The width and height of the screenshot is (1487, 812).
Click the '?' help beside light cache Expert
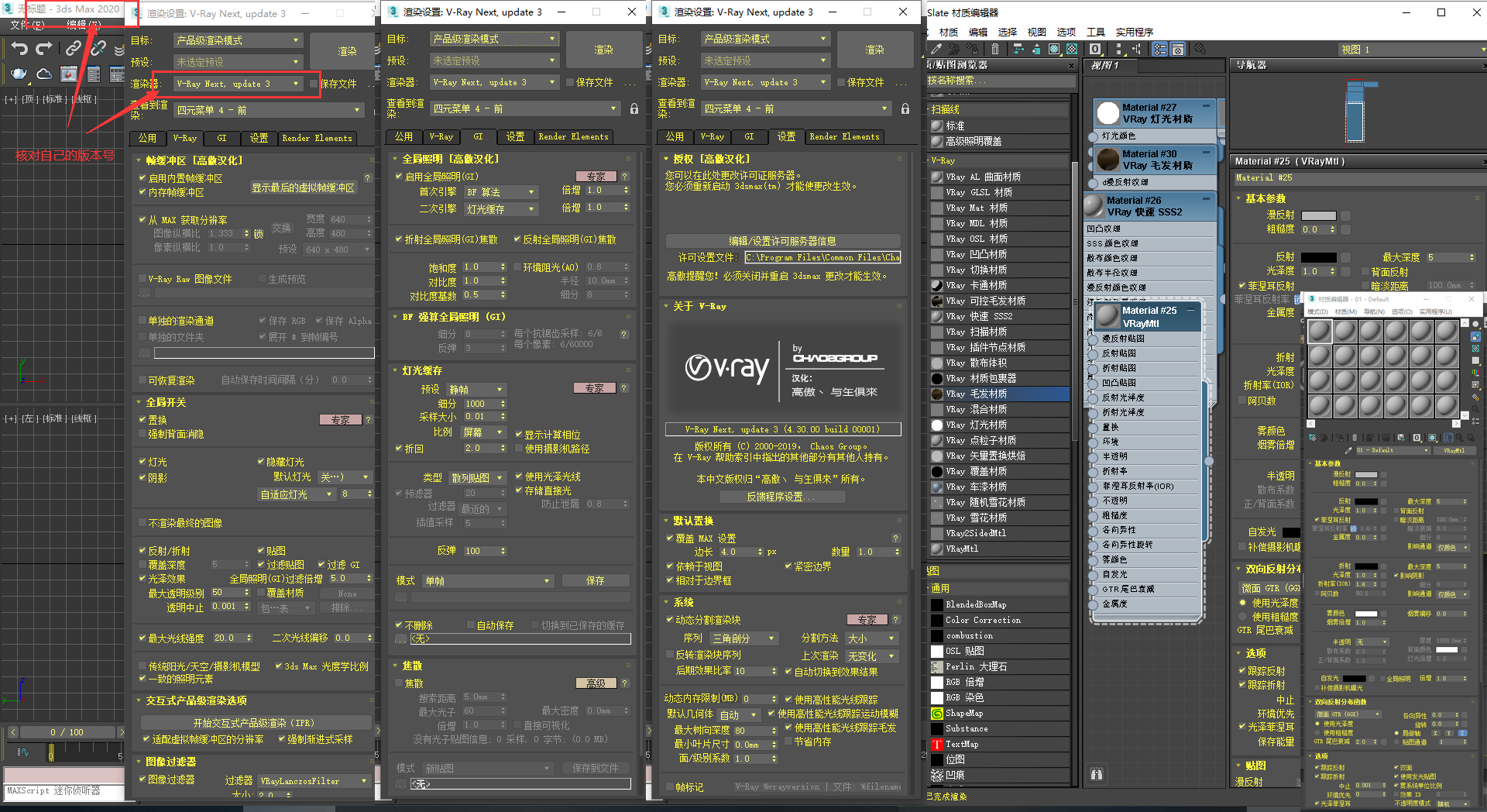(x=624, y=388)
